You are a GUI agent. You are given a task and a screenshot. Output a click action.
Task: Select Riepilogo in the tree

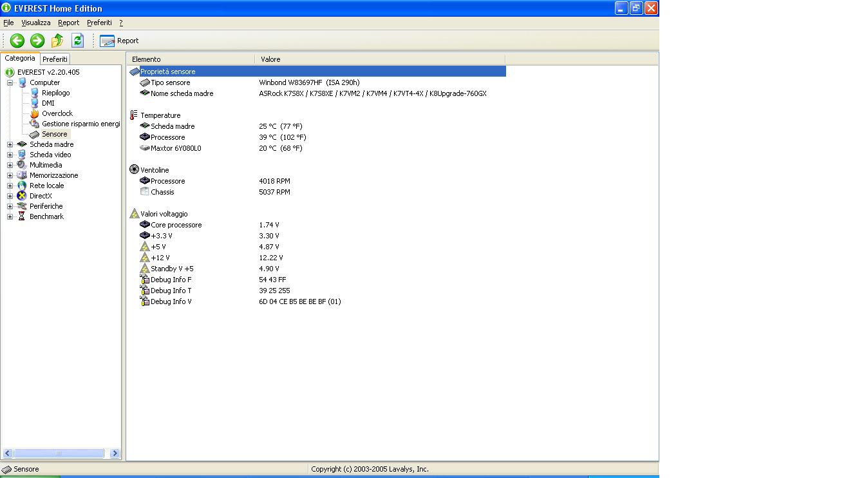pos(55,93)
